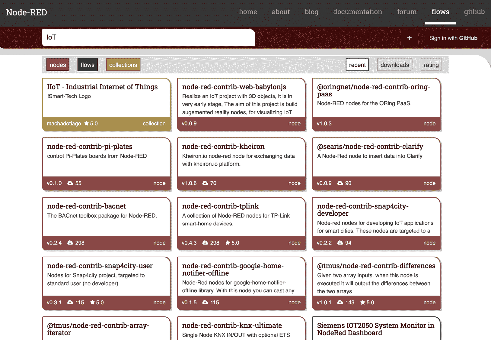Screen dimensions: 491x340
Task: Open node-red-contrib-web-babylonjs card
Action: 241,105
